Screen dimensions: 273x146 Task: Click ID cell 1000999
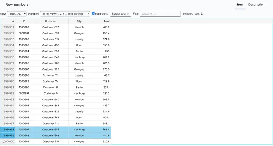pos(24,142)
